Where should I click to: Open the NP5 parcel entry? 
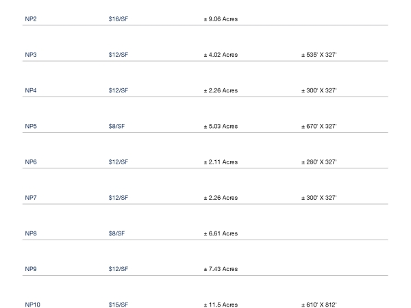(x=31, y=126)
